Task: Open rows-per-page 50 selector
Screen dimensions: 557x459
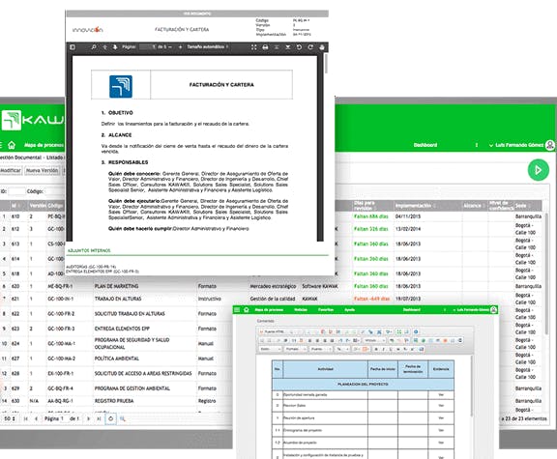Action: (x=10, y=418)
